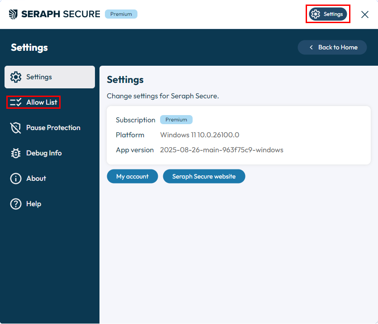
Task: Click the gear icon in the top Settings button
Action: tap(316, 14)
